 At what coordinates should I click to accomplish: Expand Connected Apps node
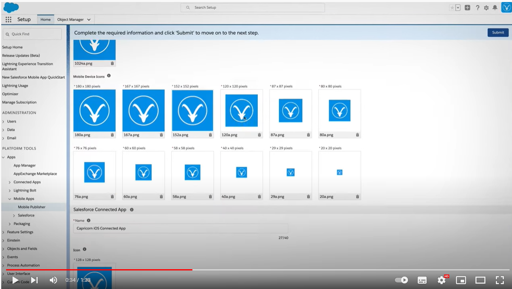[10, 182]
